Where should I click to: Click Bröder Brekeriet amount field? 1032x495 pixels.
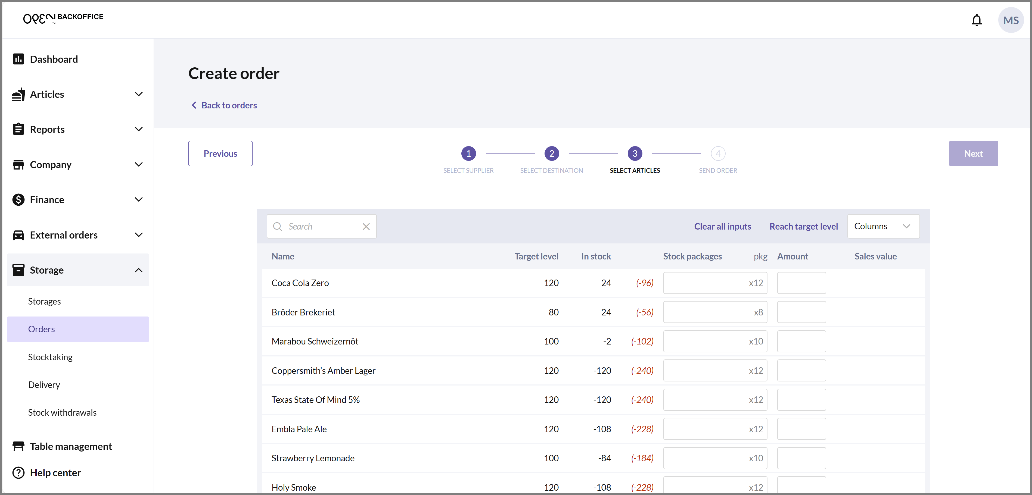click(x=801, y=312)
